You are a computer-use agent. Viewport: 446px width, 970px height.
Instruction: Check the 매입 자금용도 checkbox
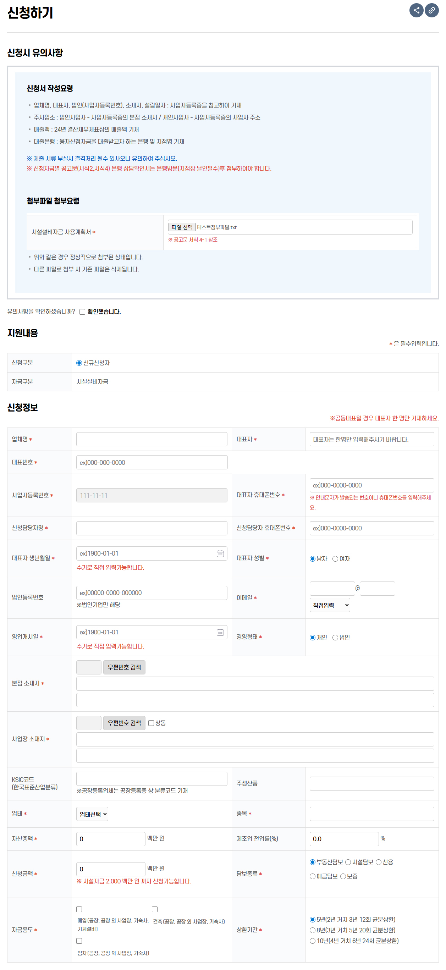point(79,909)
